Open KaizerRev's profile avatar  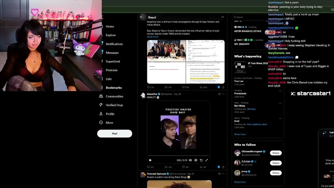pyautogui.click(x=143, y=96)
